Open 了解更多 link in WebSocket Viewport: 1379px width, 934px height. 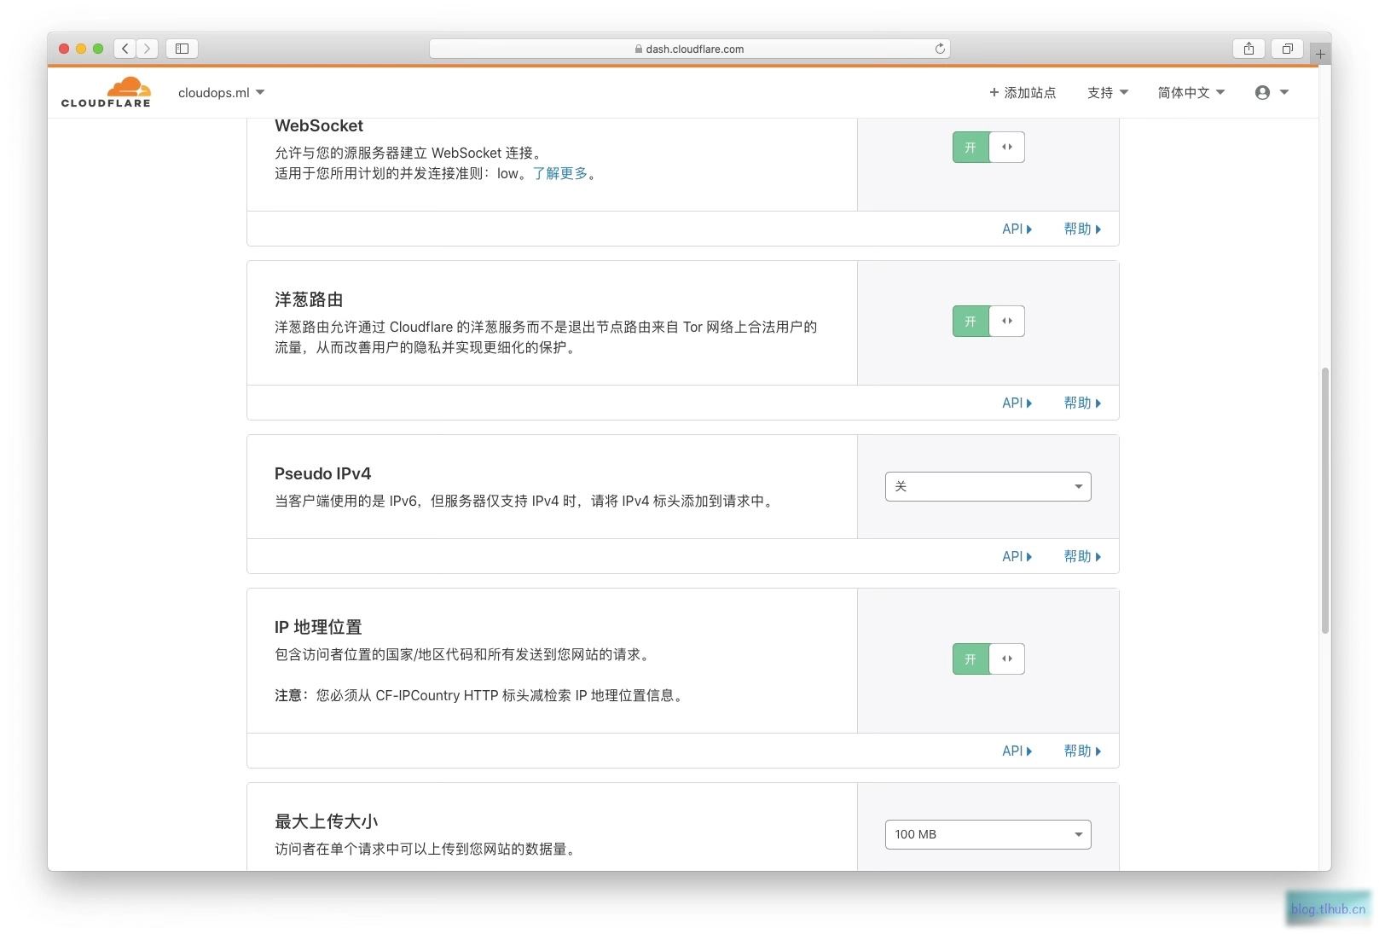click(x=560, y=173)
